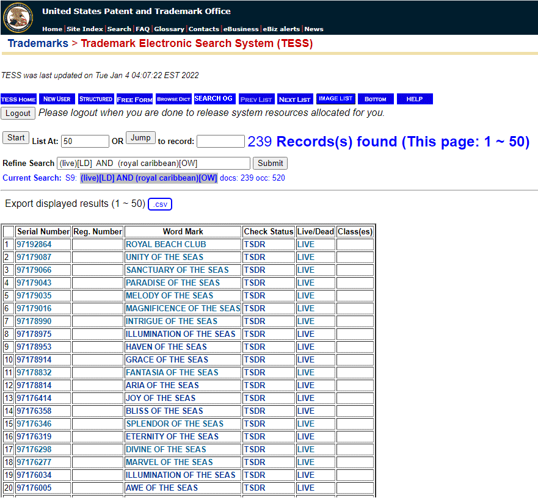
Task: Focus the Refine Search text field
Action: pyautogui.click(x=153, y=164)
